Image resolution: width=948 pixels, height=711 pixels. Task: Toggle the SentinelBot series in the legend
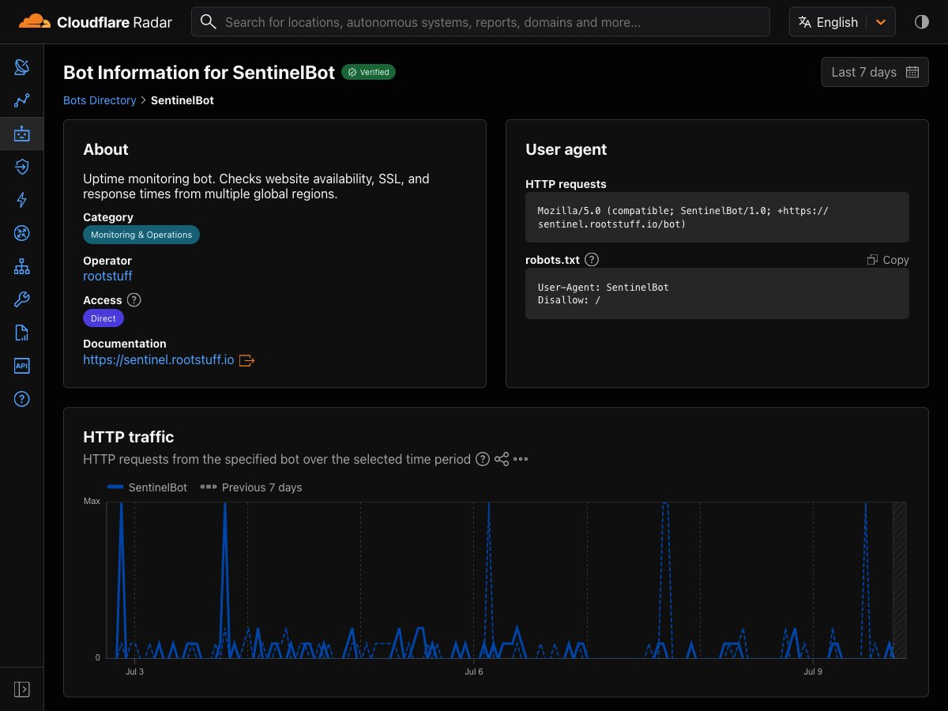tap(147, 487)
